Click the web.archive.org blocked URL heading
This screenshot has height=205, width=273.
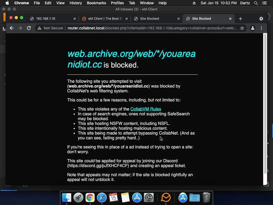tap(131, 59)
